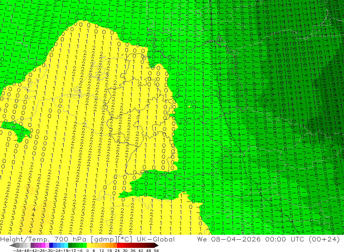The width and height of the screenshot is (344, 252).
Task: Click the dark green legend swatch above -12
Action: (70, 245)
